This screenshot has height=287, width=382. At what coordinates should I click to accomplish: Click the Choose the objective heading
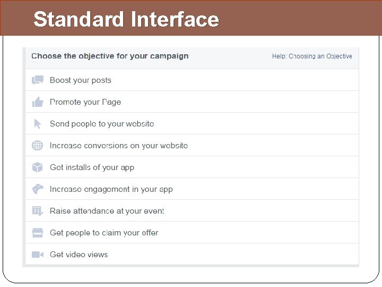(x=110, y=56)
